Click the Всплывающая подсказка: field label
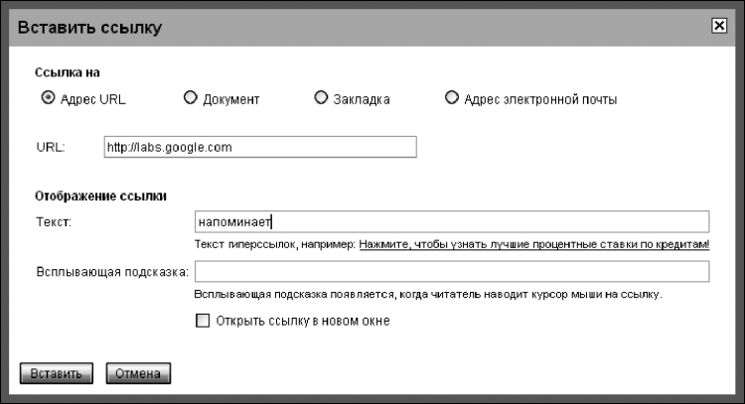 click(112, 272)
